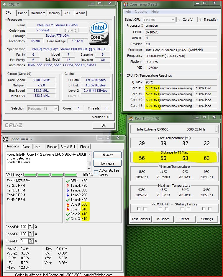Click the SpeedFan CPU Usage bar
The height and width of the screenshot is (277, 223).
tap(50, 175)
